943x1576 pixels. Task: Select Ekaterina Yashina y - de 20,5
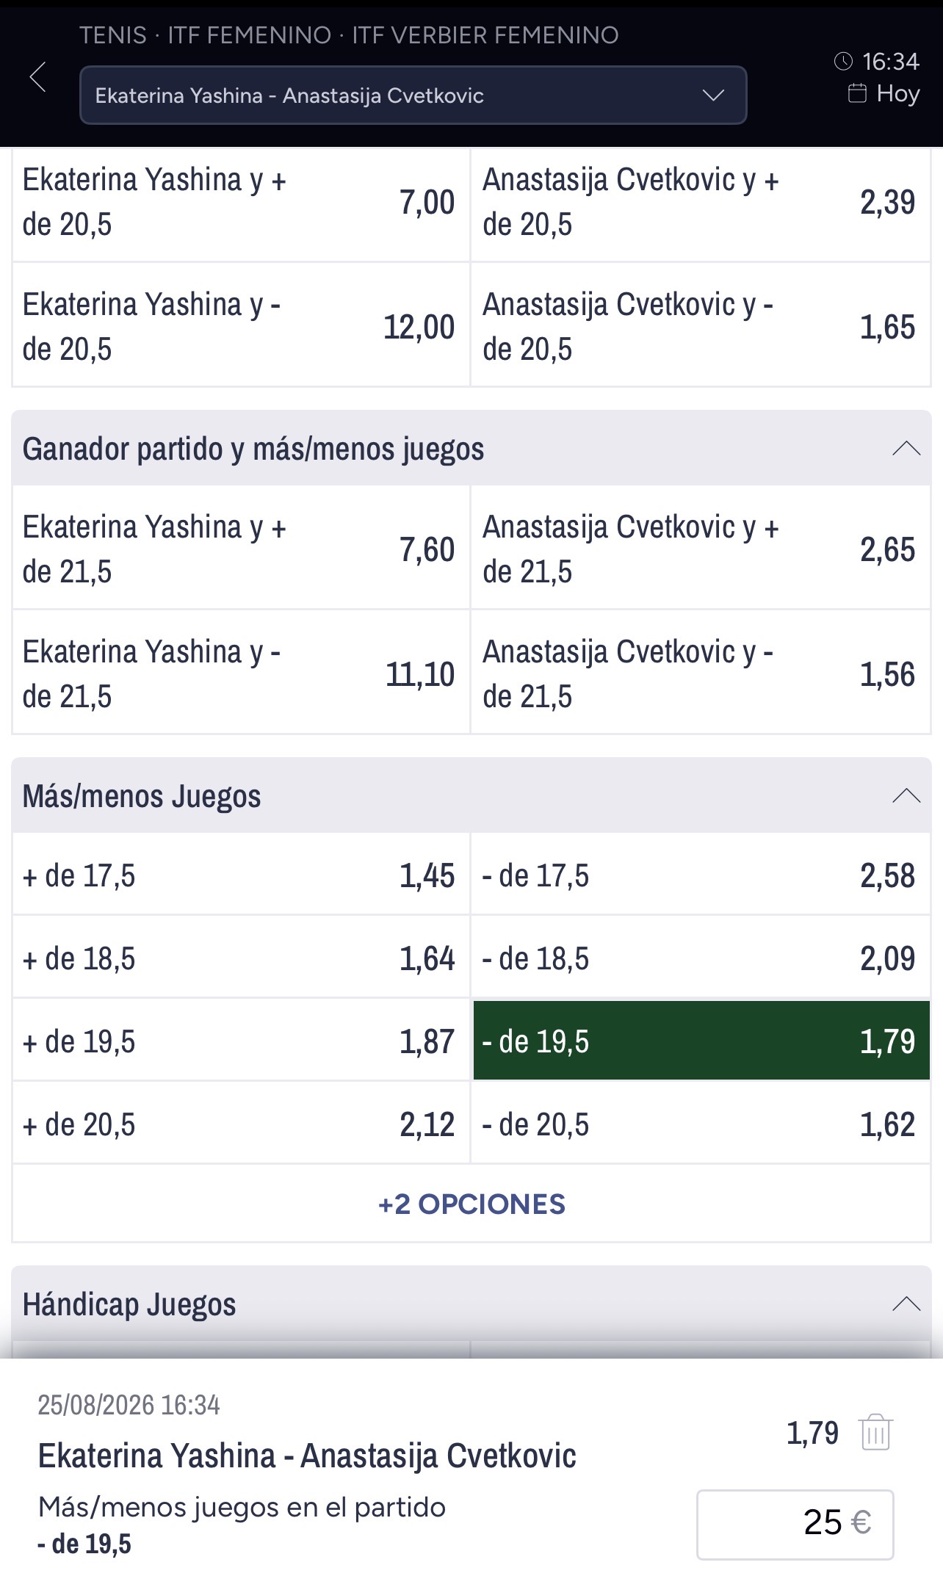pyautogui.click(x=241, y=326)
